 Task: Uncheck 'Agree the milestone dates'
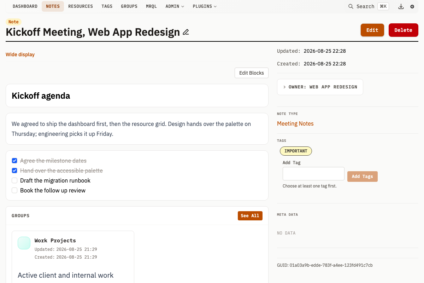pos(14,161)
